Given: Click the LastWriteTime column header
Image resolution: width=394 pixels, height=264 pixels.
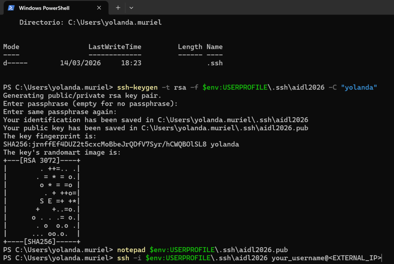Looking at the screenshot, I should (115, 47).
